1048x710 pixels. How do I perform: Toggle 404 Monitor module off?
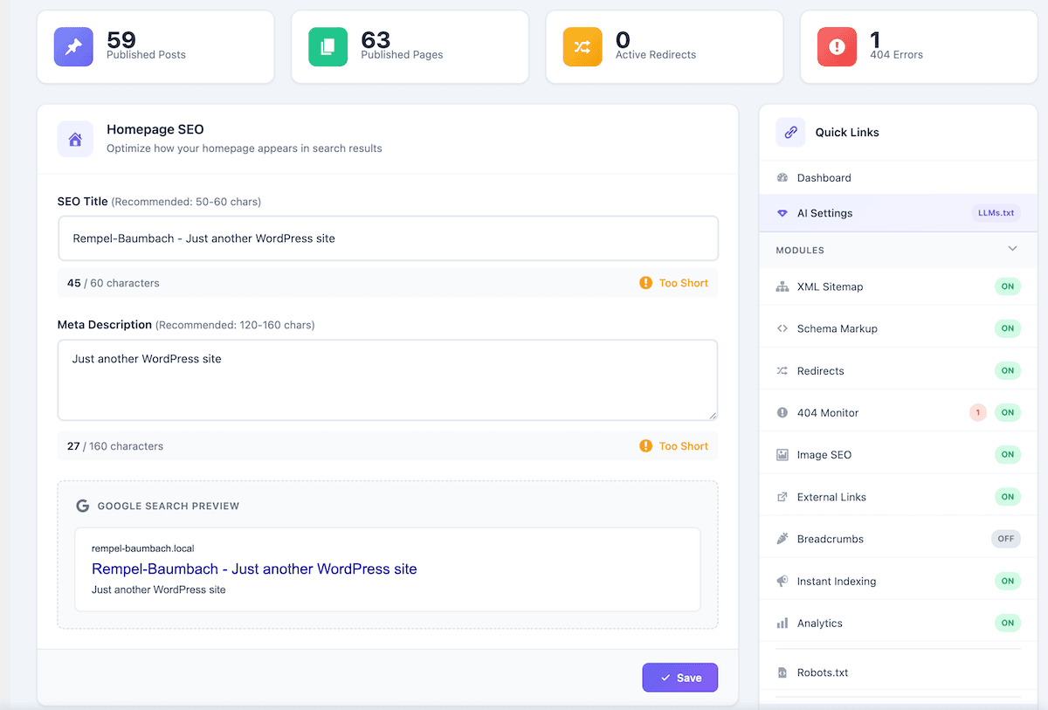click(x=1007, y=413)
